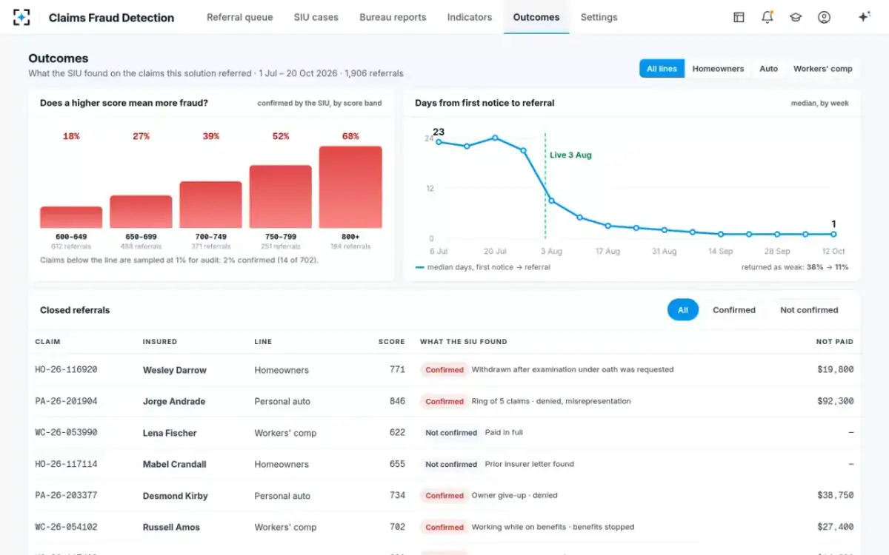The height and width of the screenshot is (555, 889).
Task: Open the notifications bell
Action: pos(768,17)
